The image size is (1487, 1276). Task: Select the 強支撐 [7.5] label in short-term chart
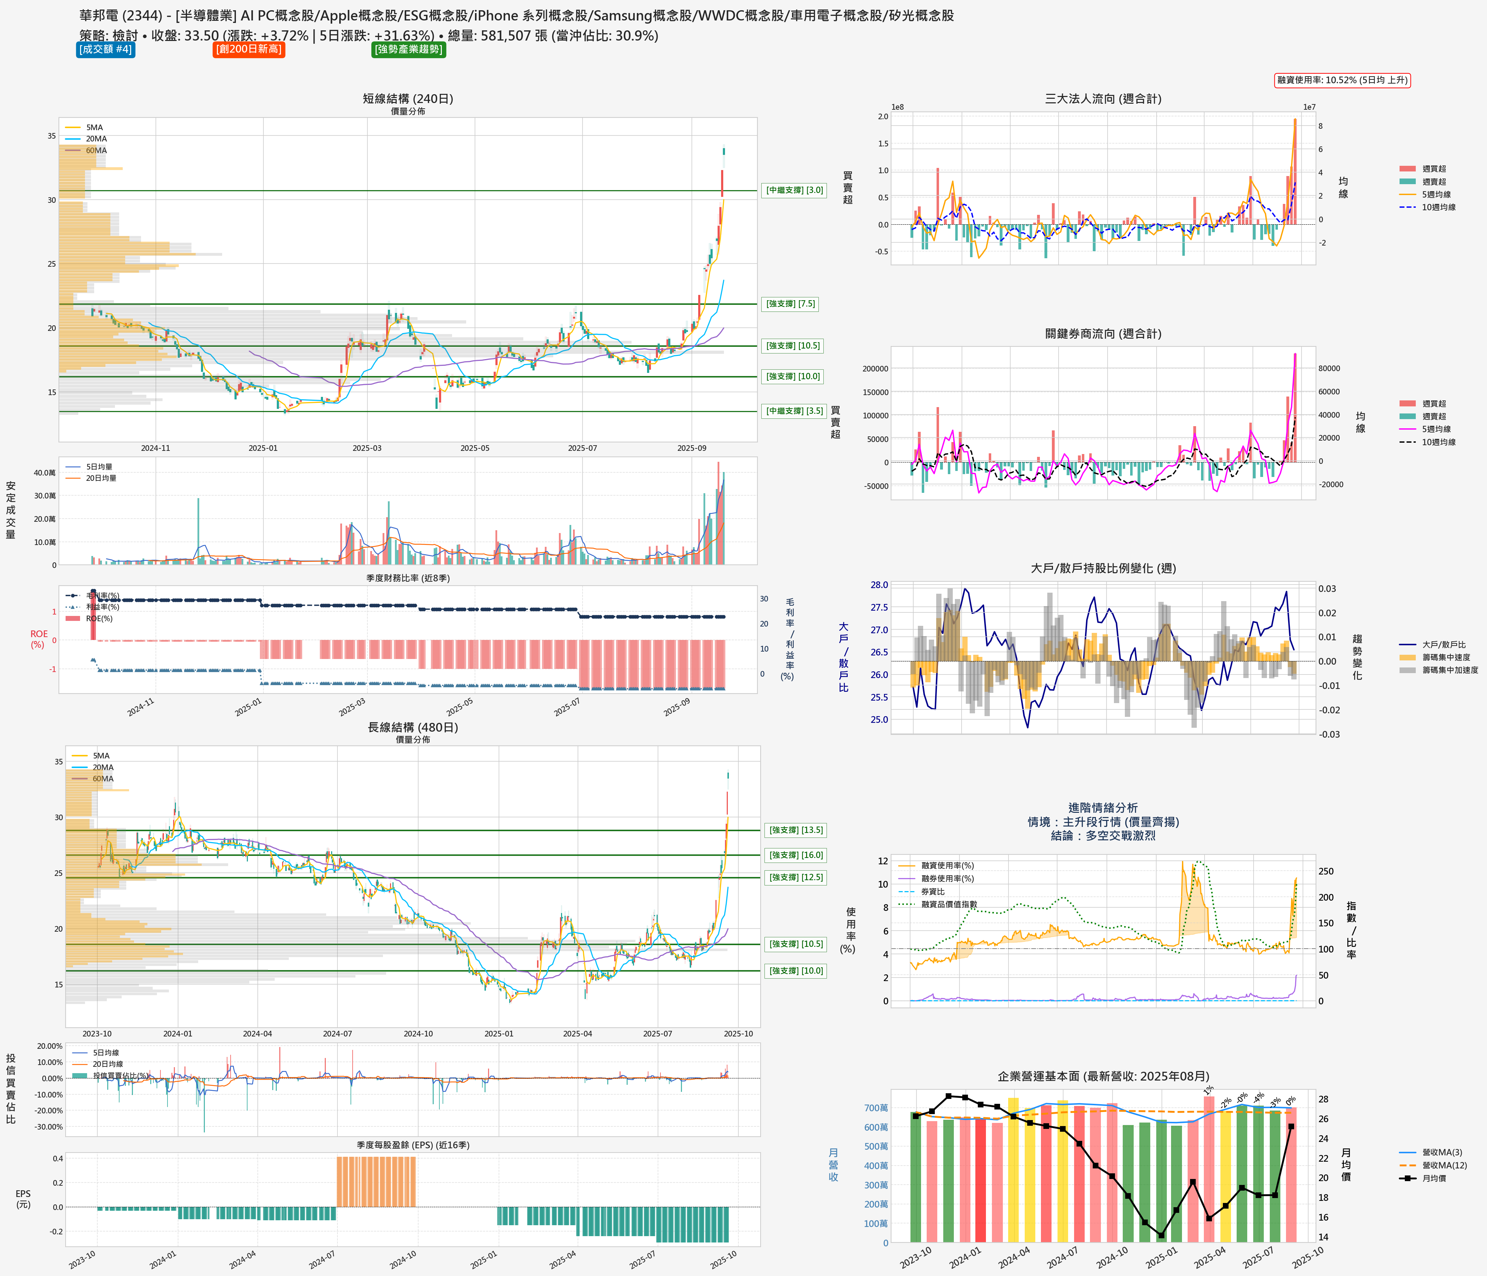(x=790, y=304)
